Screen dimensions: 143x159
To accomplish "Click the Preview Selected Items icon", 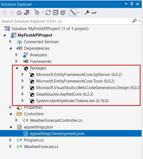I will (94, 13).
